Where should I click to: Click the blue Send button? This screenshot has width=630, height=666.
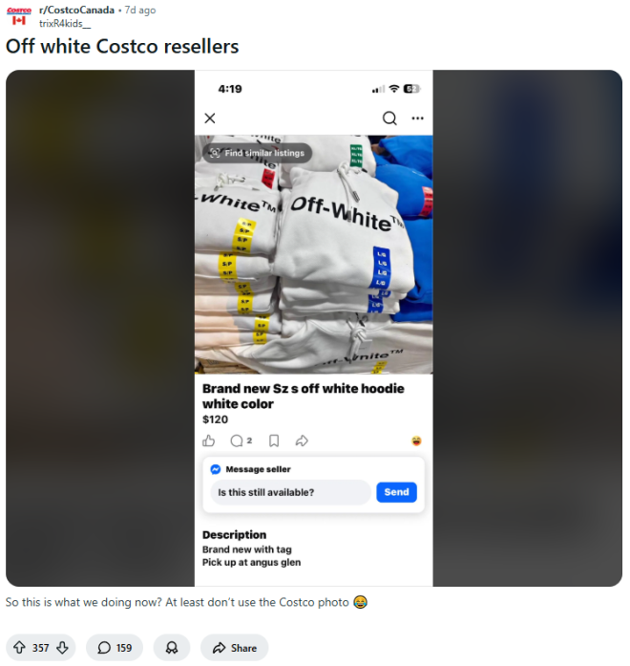coord(396,492)
